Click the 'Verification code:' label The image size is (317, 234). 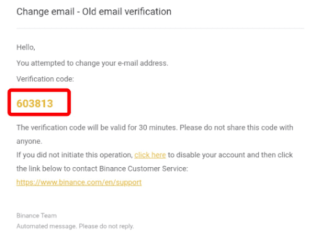[x=45, y=79]
